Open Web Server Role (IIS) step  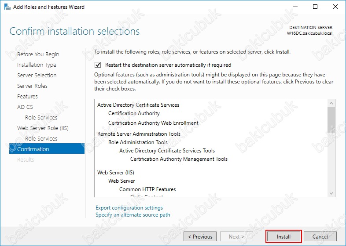[43, 128]
